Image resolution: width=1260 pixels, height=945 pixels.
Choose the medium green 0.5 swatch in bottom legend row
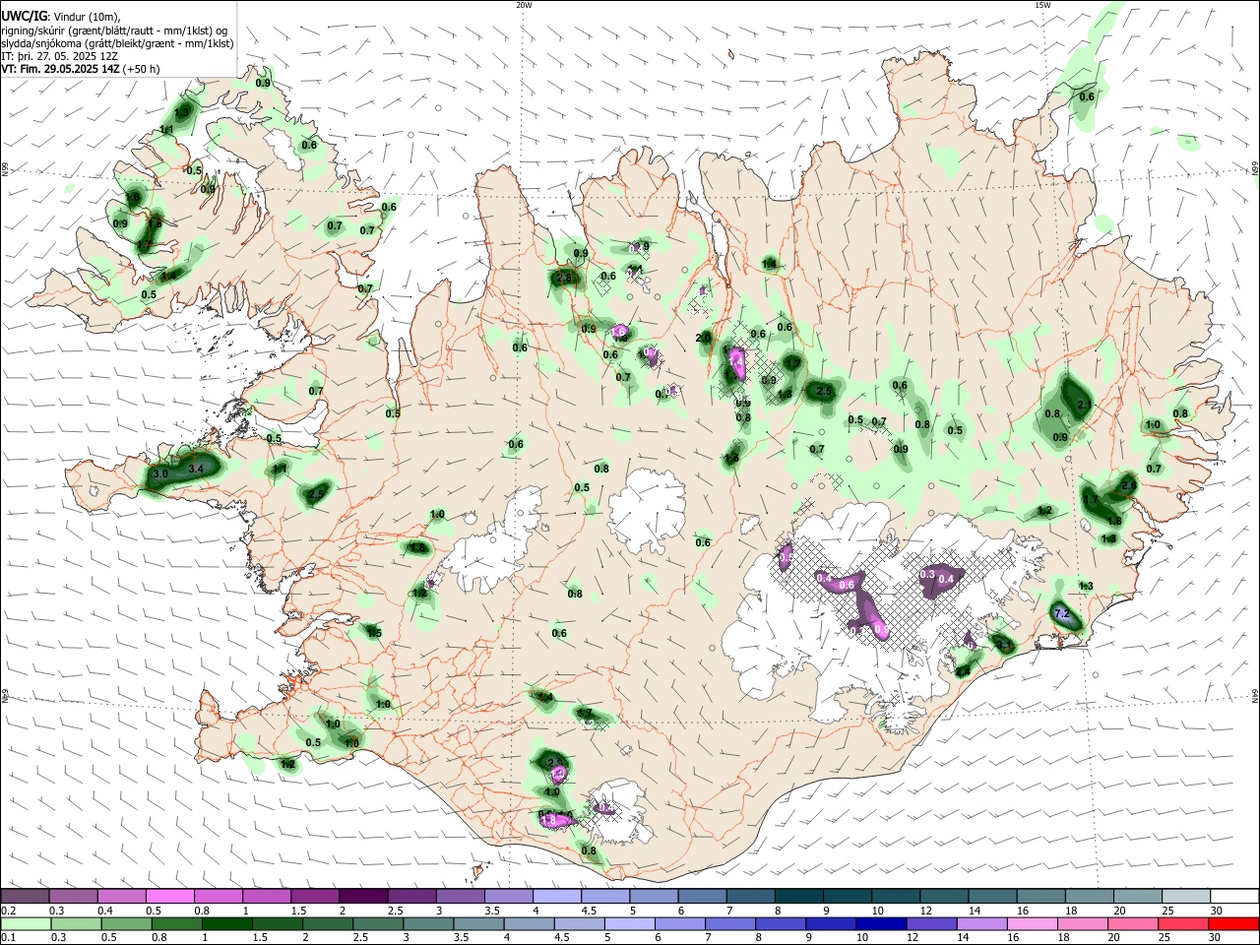pyautogui.click(x=126, y=924)
